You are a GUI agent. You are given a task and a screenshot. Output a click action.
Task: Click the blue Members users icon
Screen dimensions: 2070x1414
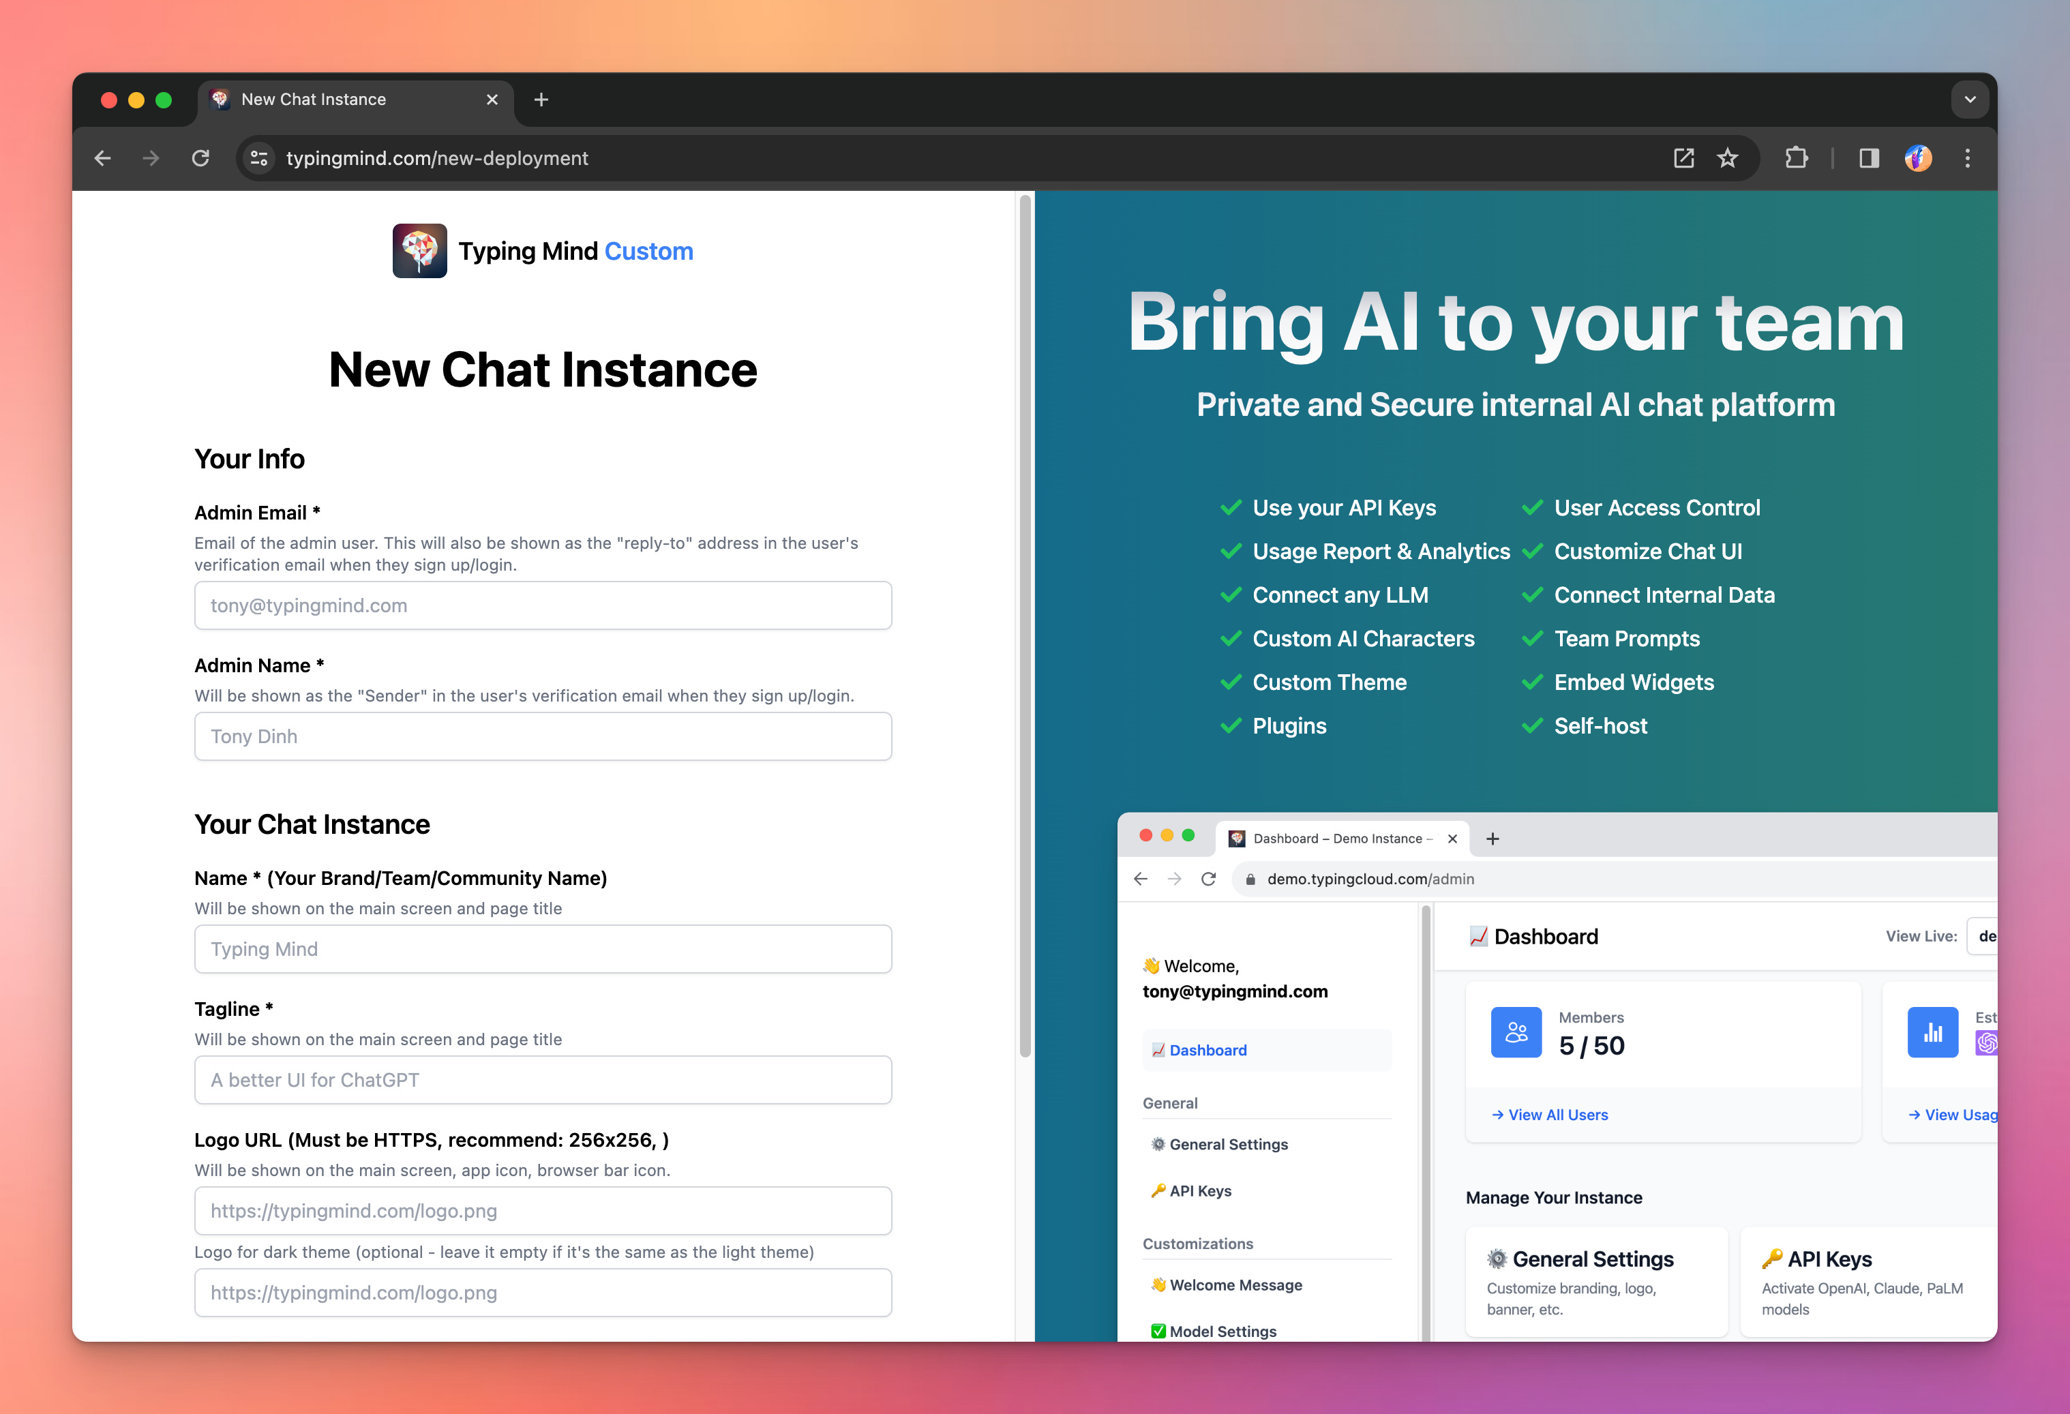click(1516, 1033)
